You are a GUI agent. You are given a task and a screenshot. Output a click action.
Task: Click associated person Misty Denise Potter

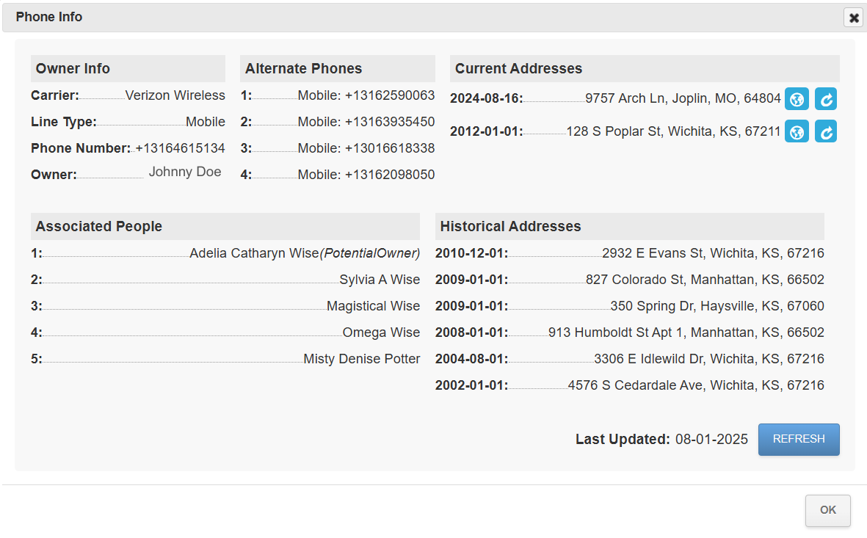coord(362,359)
